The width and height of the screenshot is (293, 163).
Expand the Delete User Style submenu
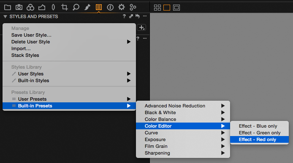[69, 42]
